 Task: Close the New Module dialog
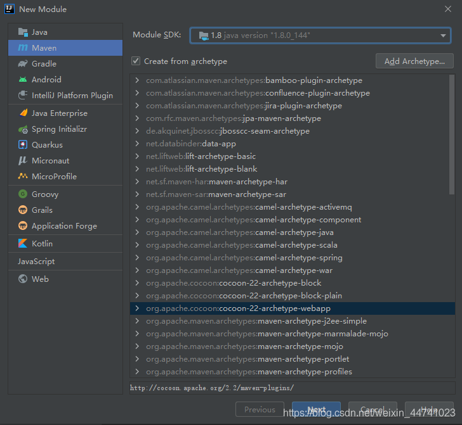448,9
